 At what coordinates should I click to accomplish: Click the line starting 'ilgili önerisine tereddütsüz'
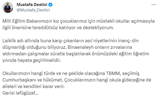58,28
